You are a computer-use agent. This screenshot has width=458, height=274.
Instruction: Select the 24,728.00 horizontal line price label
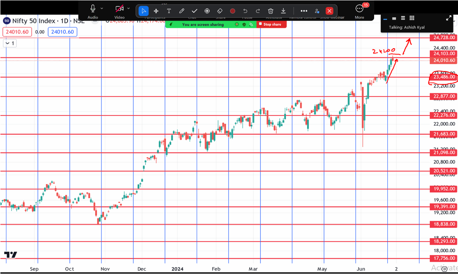click(444, 38)
